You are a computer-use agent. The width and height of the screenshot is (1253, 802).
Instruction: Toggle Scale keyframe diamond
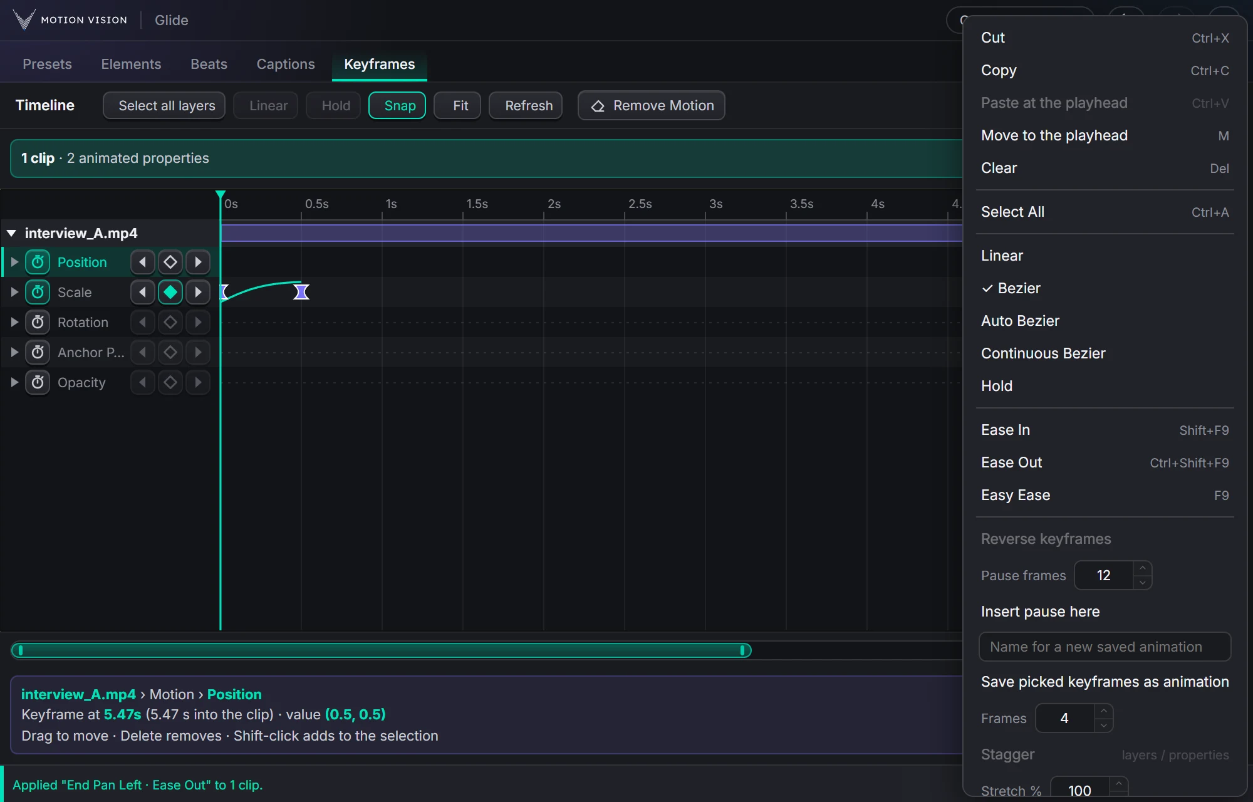coord(170,292)
